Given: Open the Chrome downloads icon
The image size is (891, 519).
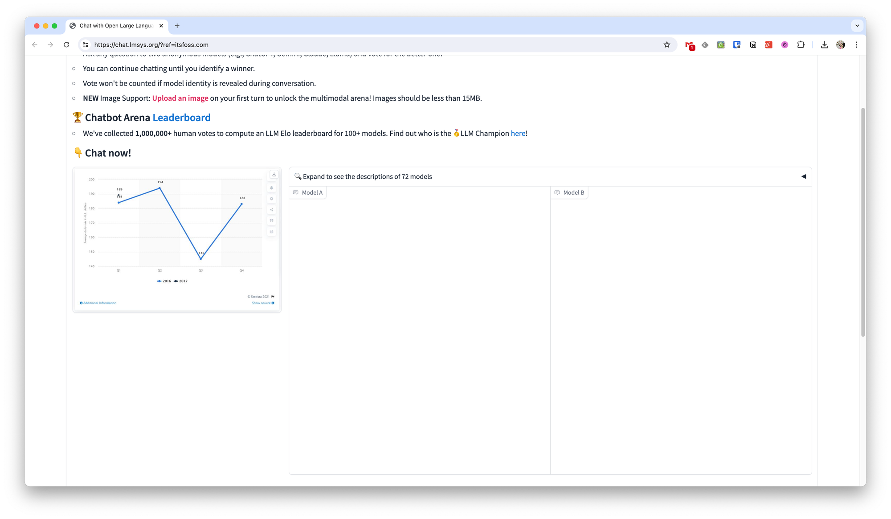Looking at the screenshot, I should (824, 45).
